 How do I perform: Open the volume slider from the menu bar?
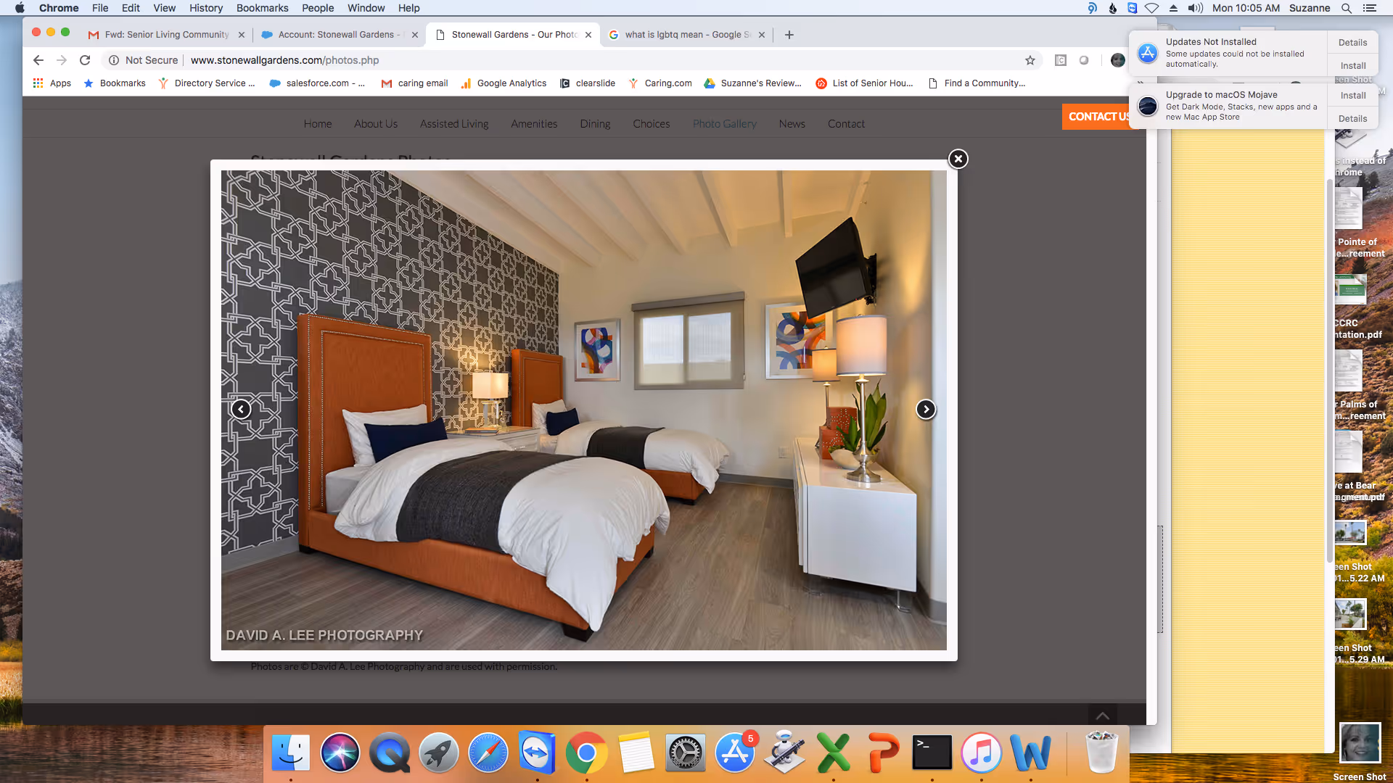coord(1196,8)
